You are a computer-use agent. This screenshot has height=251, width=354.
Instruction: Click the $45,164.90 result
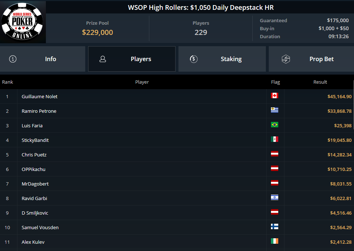tap(339, 96)
